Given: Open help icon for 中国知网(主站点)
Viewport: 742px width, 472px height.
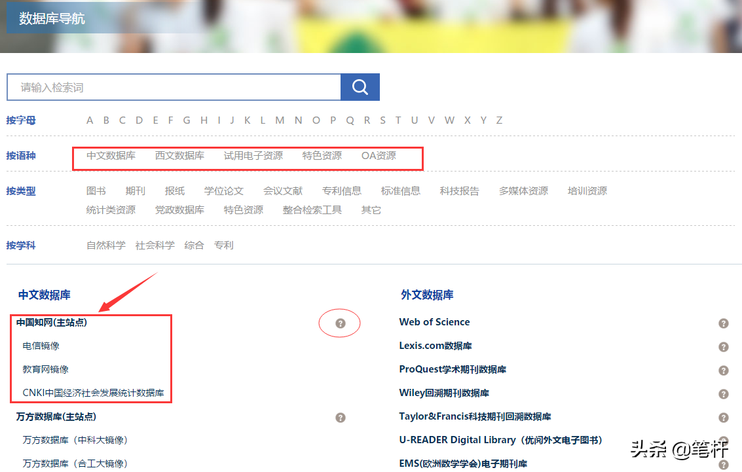Looking at the screenshot, I should 341,323.
